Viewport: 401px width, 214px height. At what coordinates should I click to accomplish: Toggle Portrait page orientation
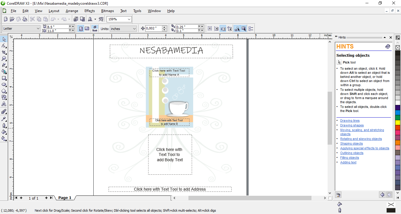click(x=81, y=29)
